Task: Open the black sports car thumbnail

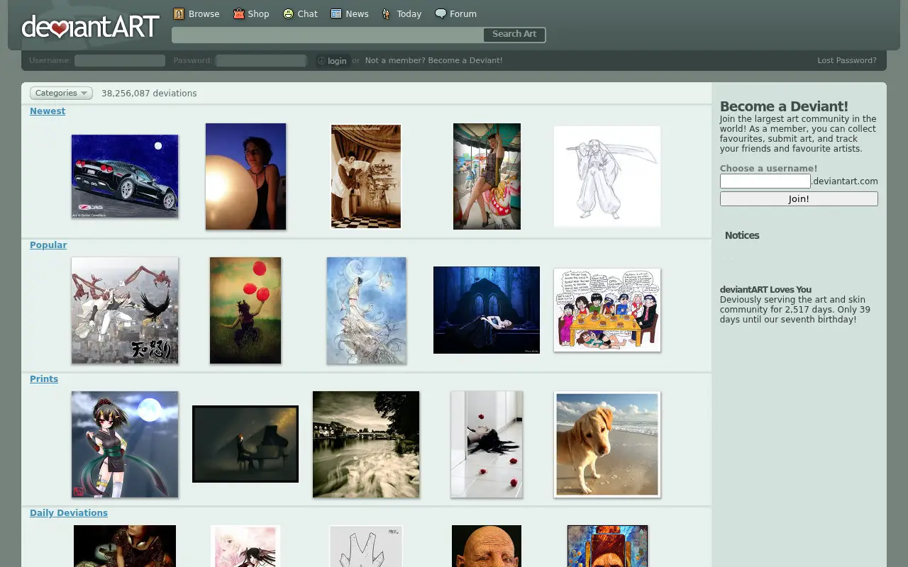Action: point(125,176)
